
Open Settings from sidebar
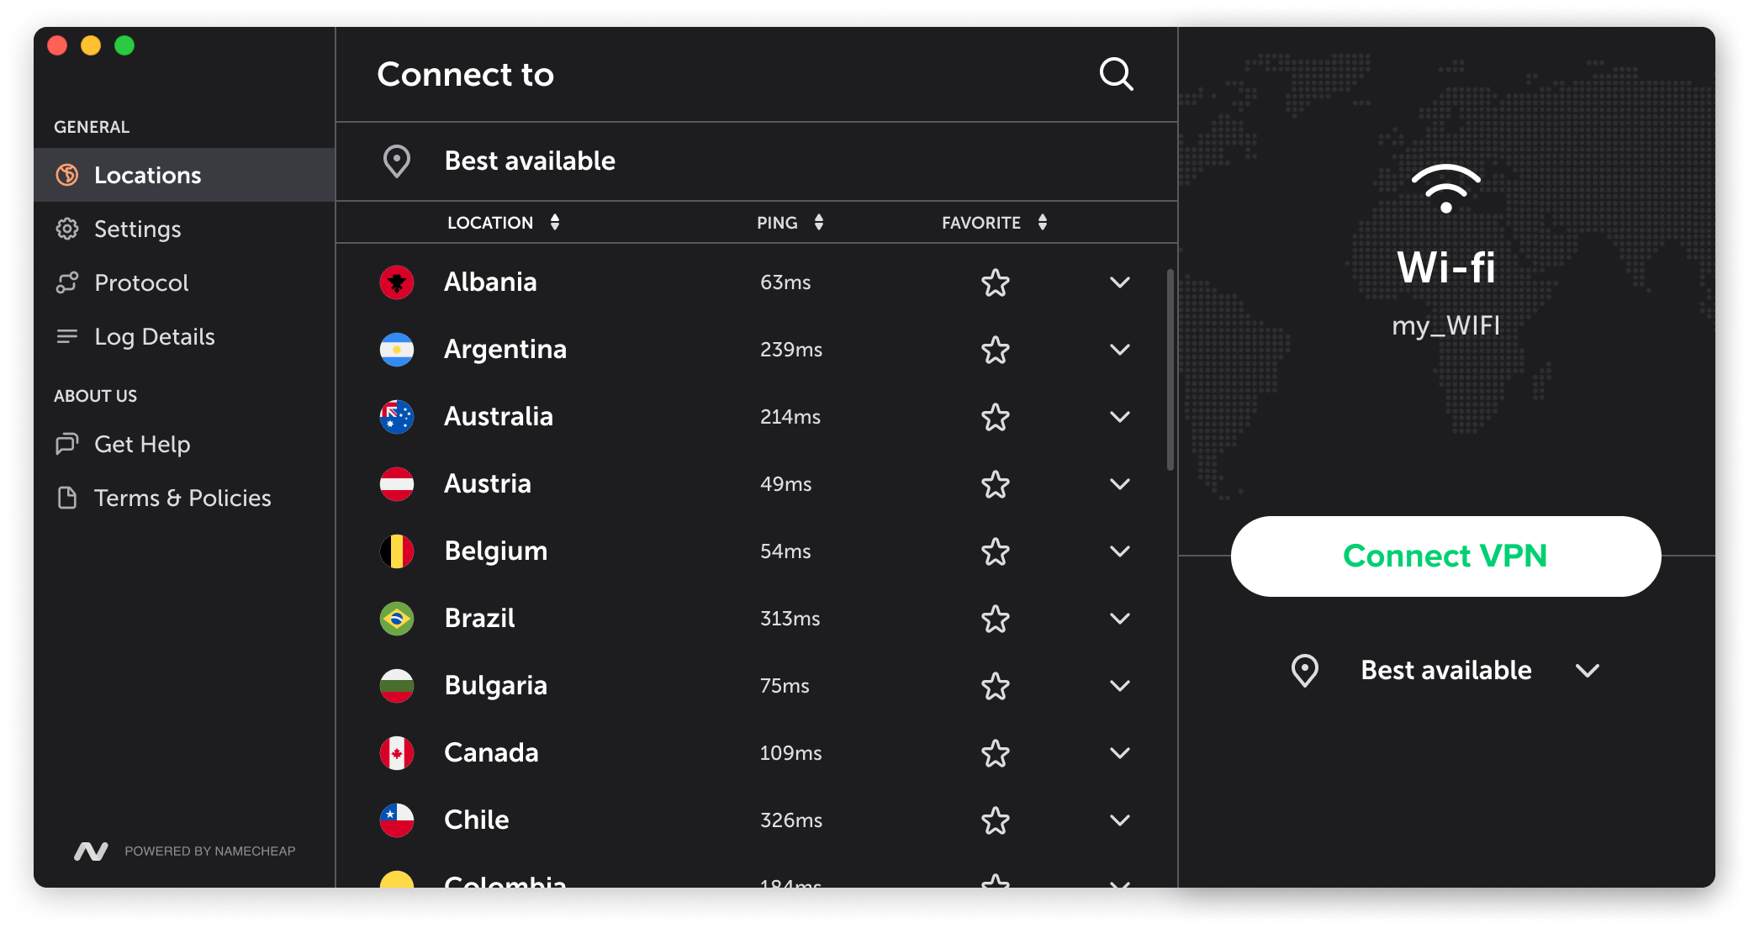pyautogui.click(x=136, y=229)
